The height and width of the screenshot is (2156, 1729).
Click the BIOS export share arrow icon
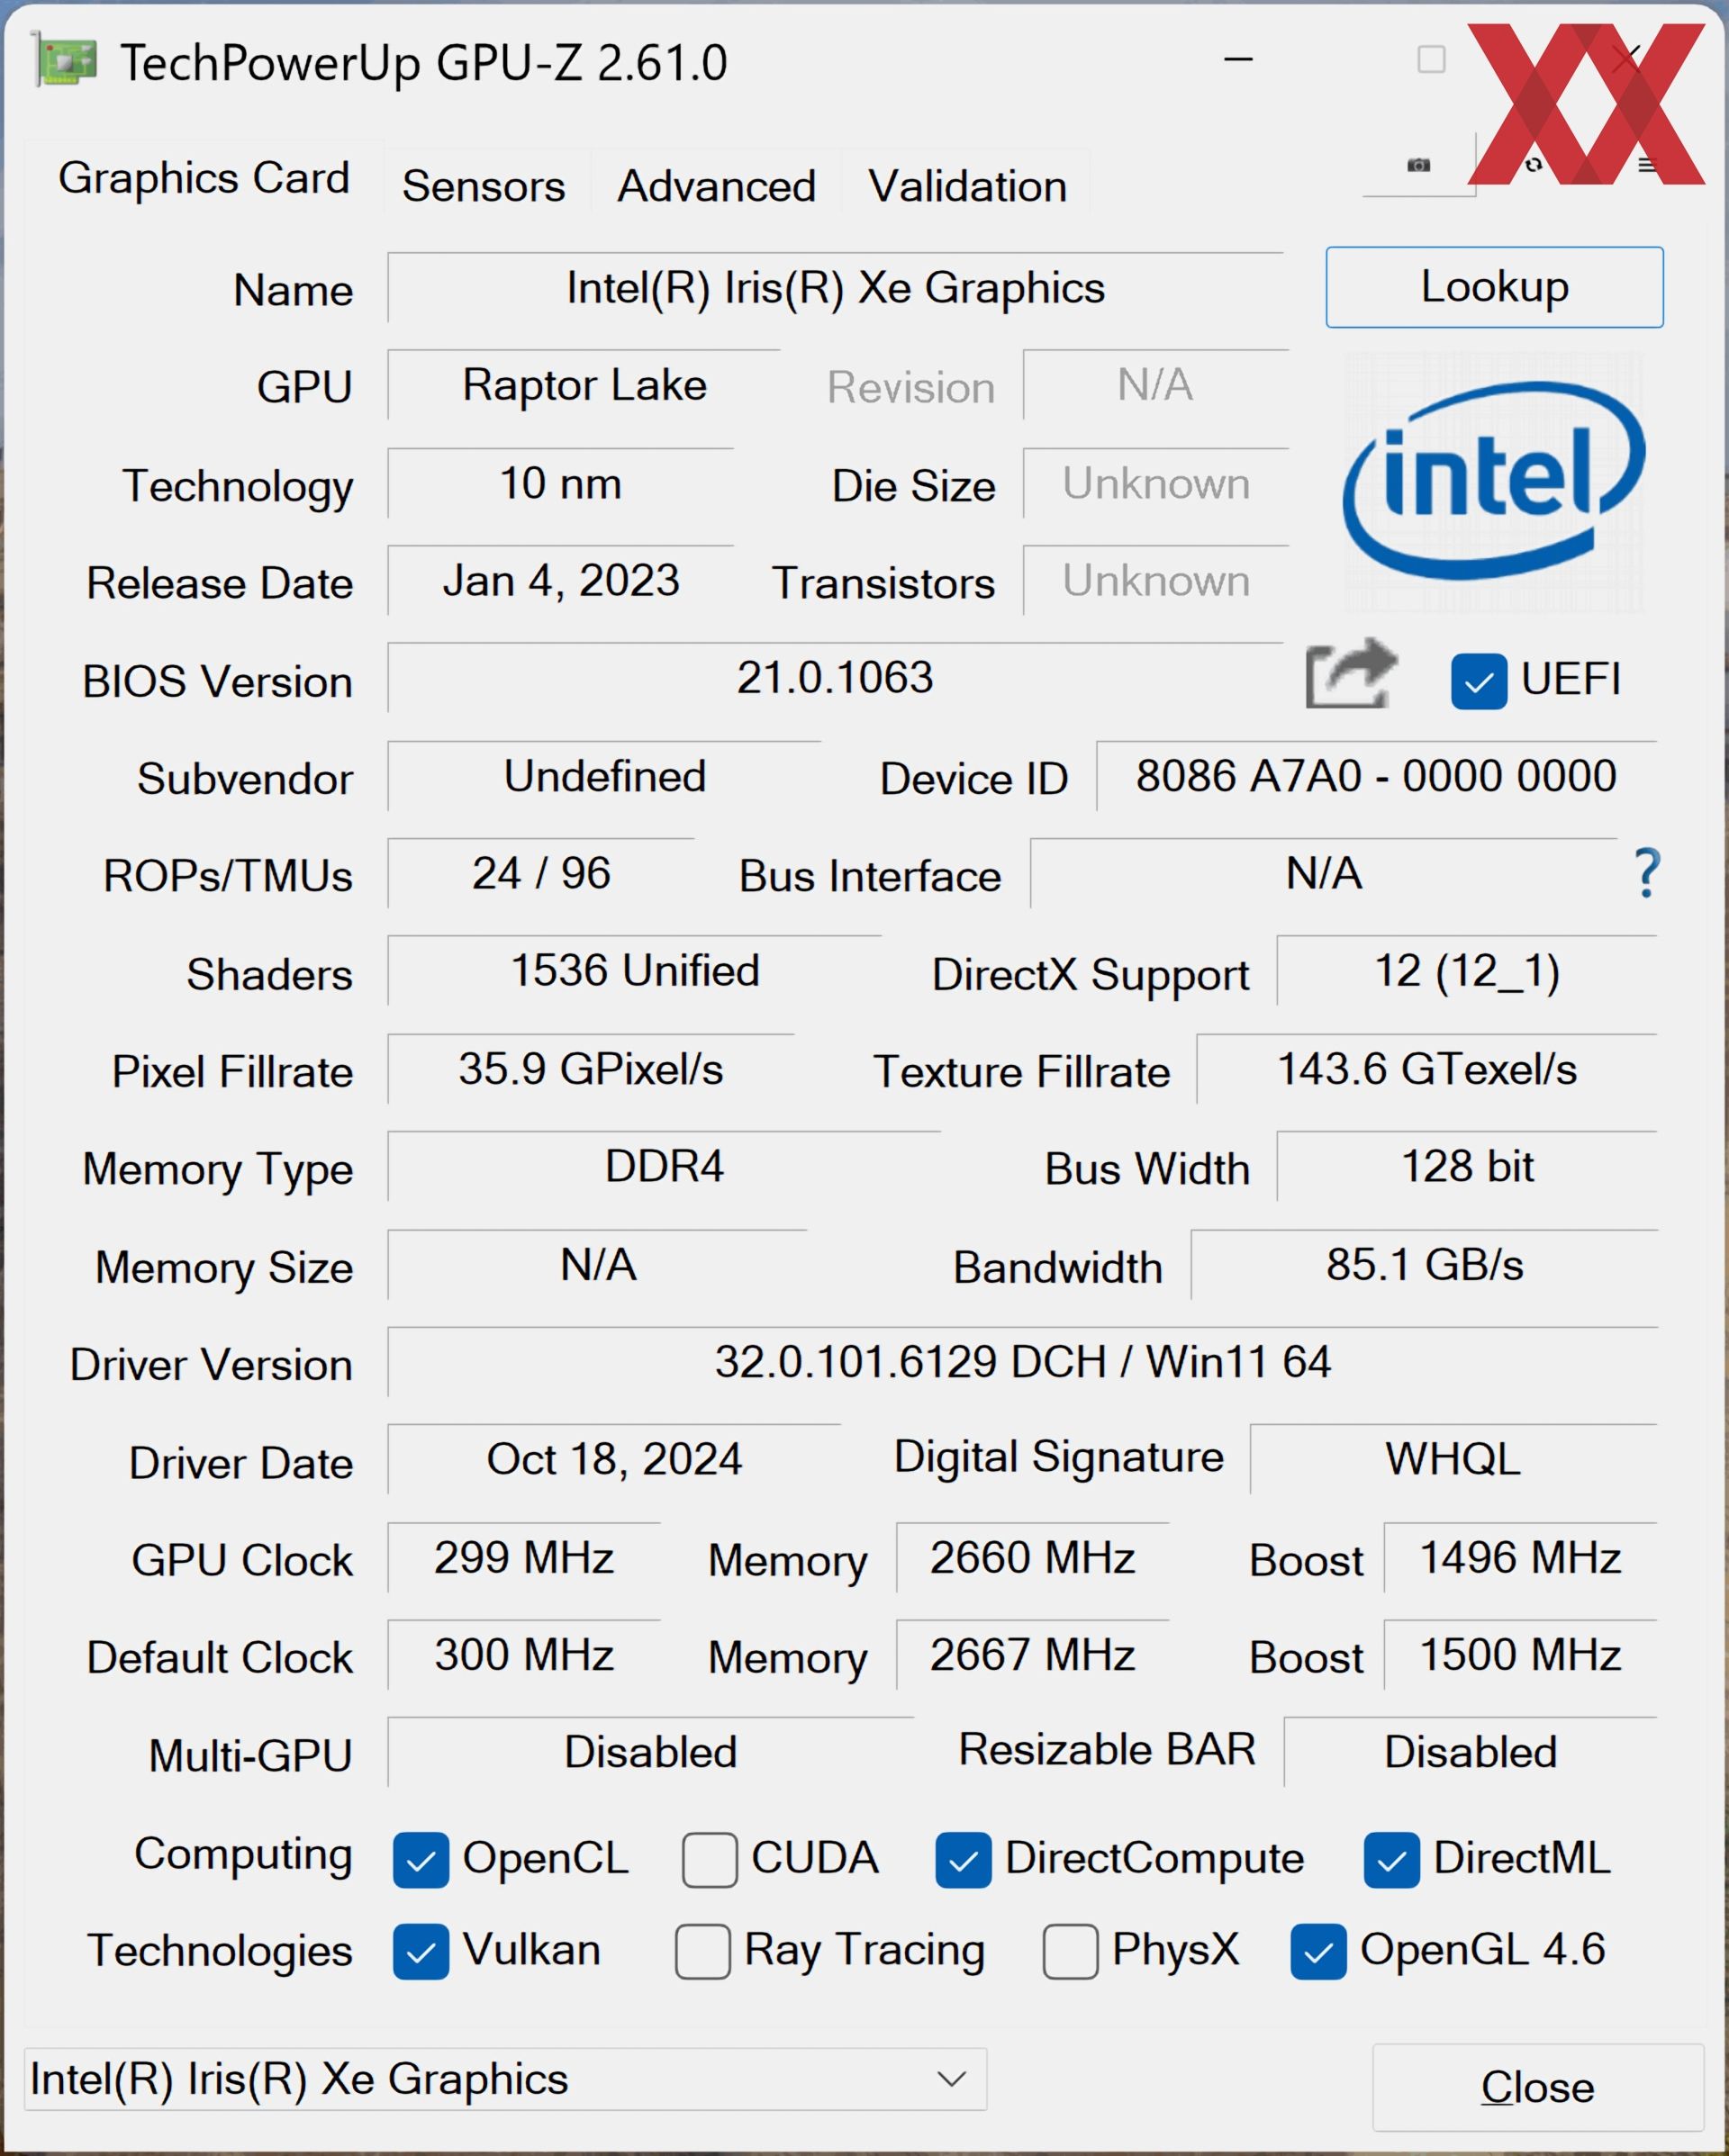tap(1351, 674)
